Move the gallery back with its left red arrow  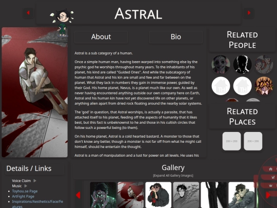78,195
